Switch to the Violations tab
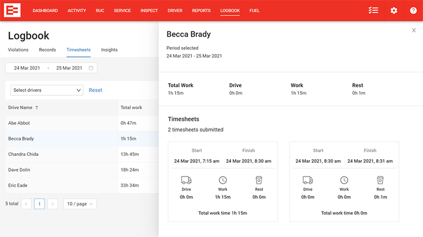 (x=18, y=50)
